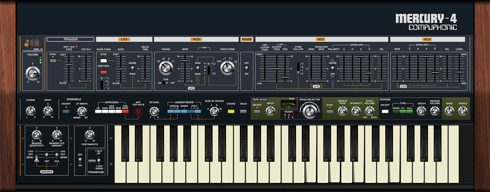The image size is (490, 192).
Task: Click the Tuning knob
Action: point(31,111)
